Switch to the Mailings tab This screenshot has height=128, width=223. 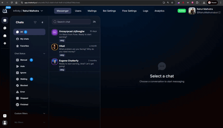(92, 11)
